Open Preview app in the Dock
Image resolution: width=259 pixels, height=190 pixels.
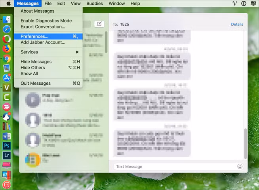pos(7,68)
